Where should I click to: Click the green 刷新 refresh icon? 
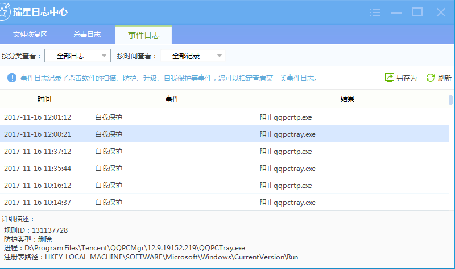(431, 78)
